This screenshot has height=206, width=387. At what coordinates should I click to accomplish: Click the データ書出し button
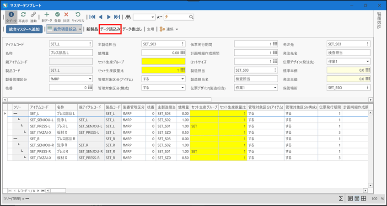tap(133, 29)
